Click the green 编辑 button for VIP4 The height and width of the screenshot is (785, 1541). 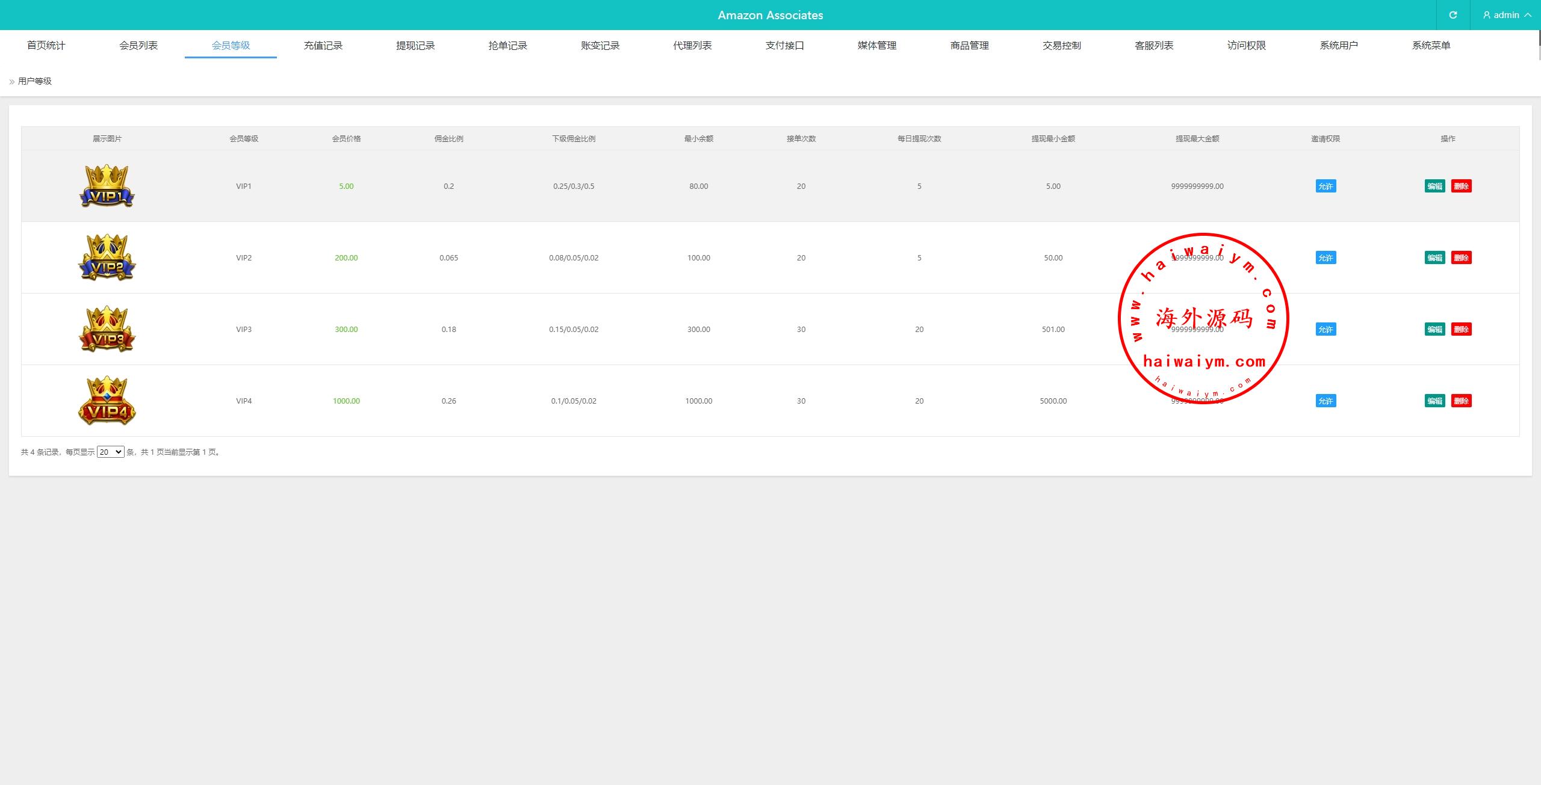pos(1434,401)
